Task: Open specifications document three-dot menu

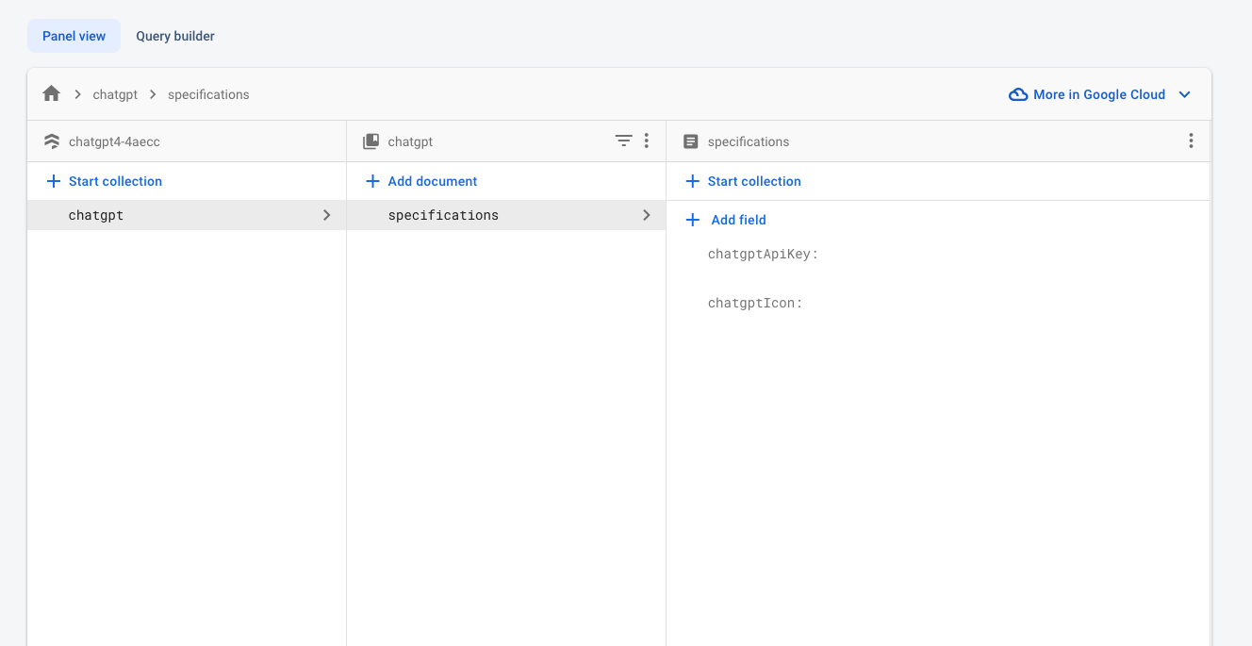Action: [x=1191, y=141]
